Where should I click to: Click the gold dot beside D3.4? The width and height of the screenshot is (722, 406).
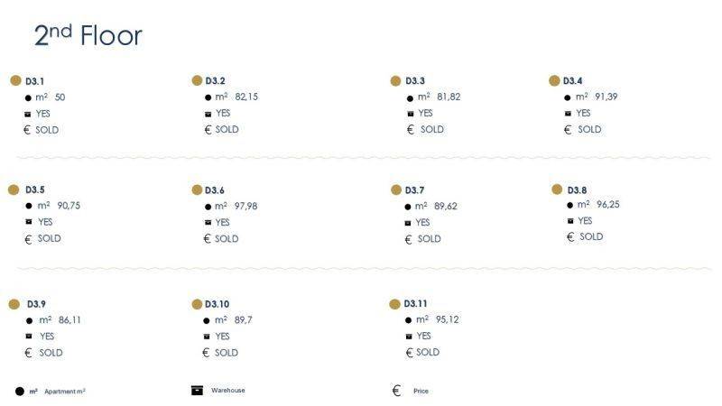[x=554, y=80]
